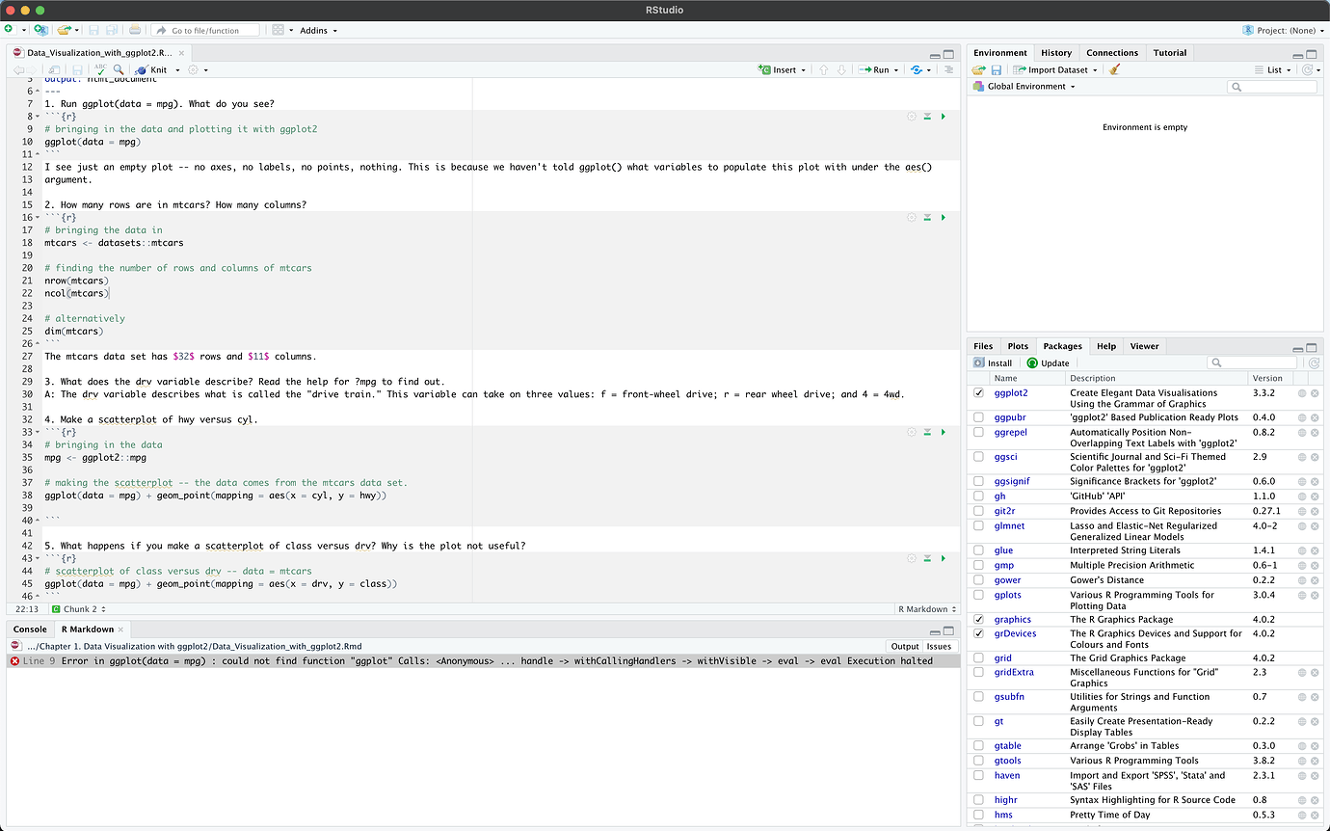Click the spell check icon in the editor toolbar

(100, 69)
